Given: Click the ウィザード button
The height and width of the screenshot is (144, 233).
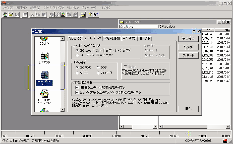Looking at the screenshot, I should click(188, 55).
